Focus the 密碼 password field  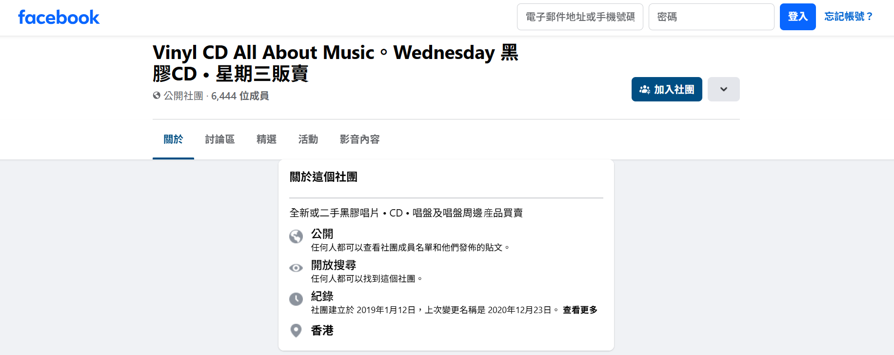coord(711,17)
